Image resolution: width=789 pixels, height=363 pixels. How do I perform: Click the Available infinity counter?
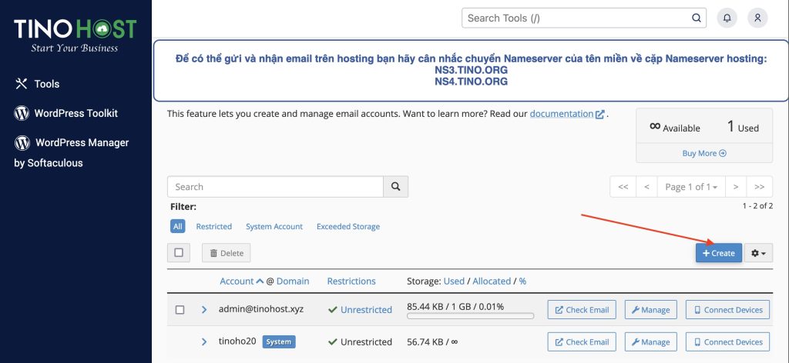pyautogui.click(x=674, y=127)
